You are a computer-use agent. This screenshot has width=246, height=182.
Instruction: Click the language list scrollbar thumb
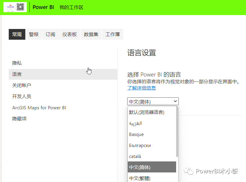coord(177,132)
